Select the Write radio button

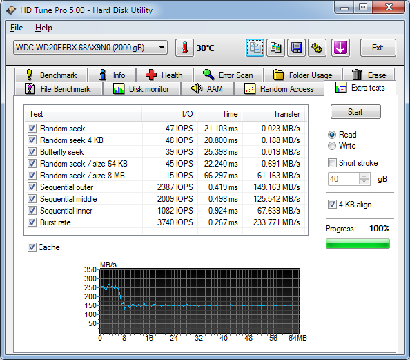[x=332, y=146]
